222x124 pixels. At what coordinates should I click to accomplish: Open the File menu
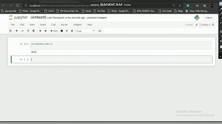pos(13,24)
